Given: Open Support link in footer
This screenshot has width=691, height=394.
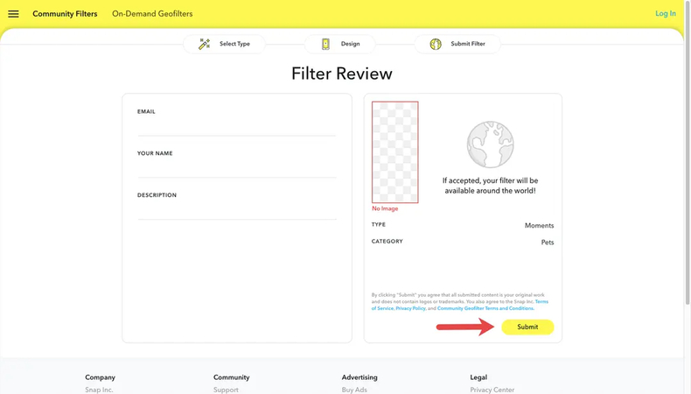Looking at the screenshot, I should point(226,390).
